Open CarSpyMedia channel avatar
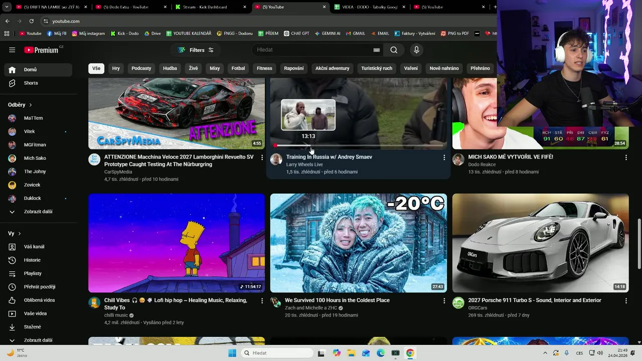The height and width of the screenshot is (361, 642). coord(94,159)
